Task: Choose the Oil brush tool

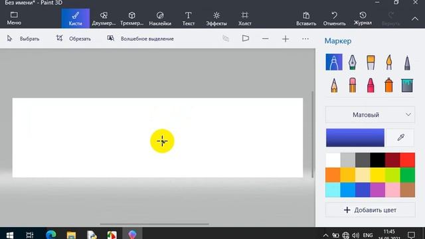Action: pos(371,62)
